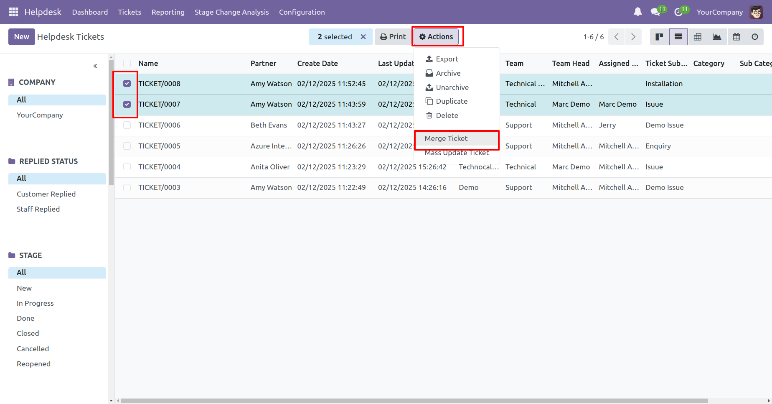Screen dimensions: 772x404
Task: Open Configuration menu
Action: pos(302,12)
